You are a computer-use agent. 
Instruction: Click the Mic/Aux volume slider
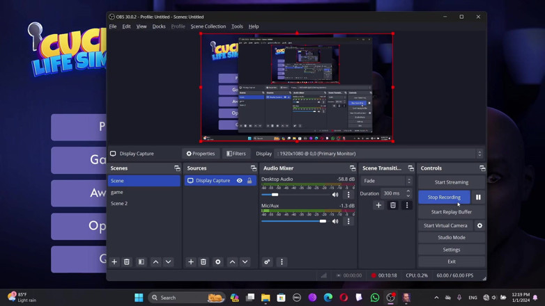point(293,221)
